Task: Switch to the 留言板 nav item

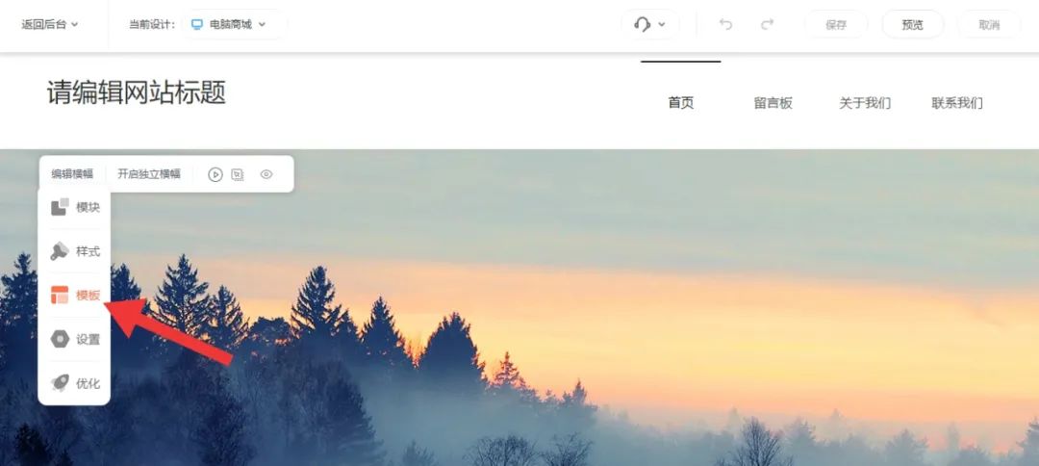Action: pyautogui.click(x=773, y=103)
